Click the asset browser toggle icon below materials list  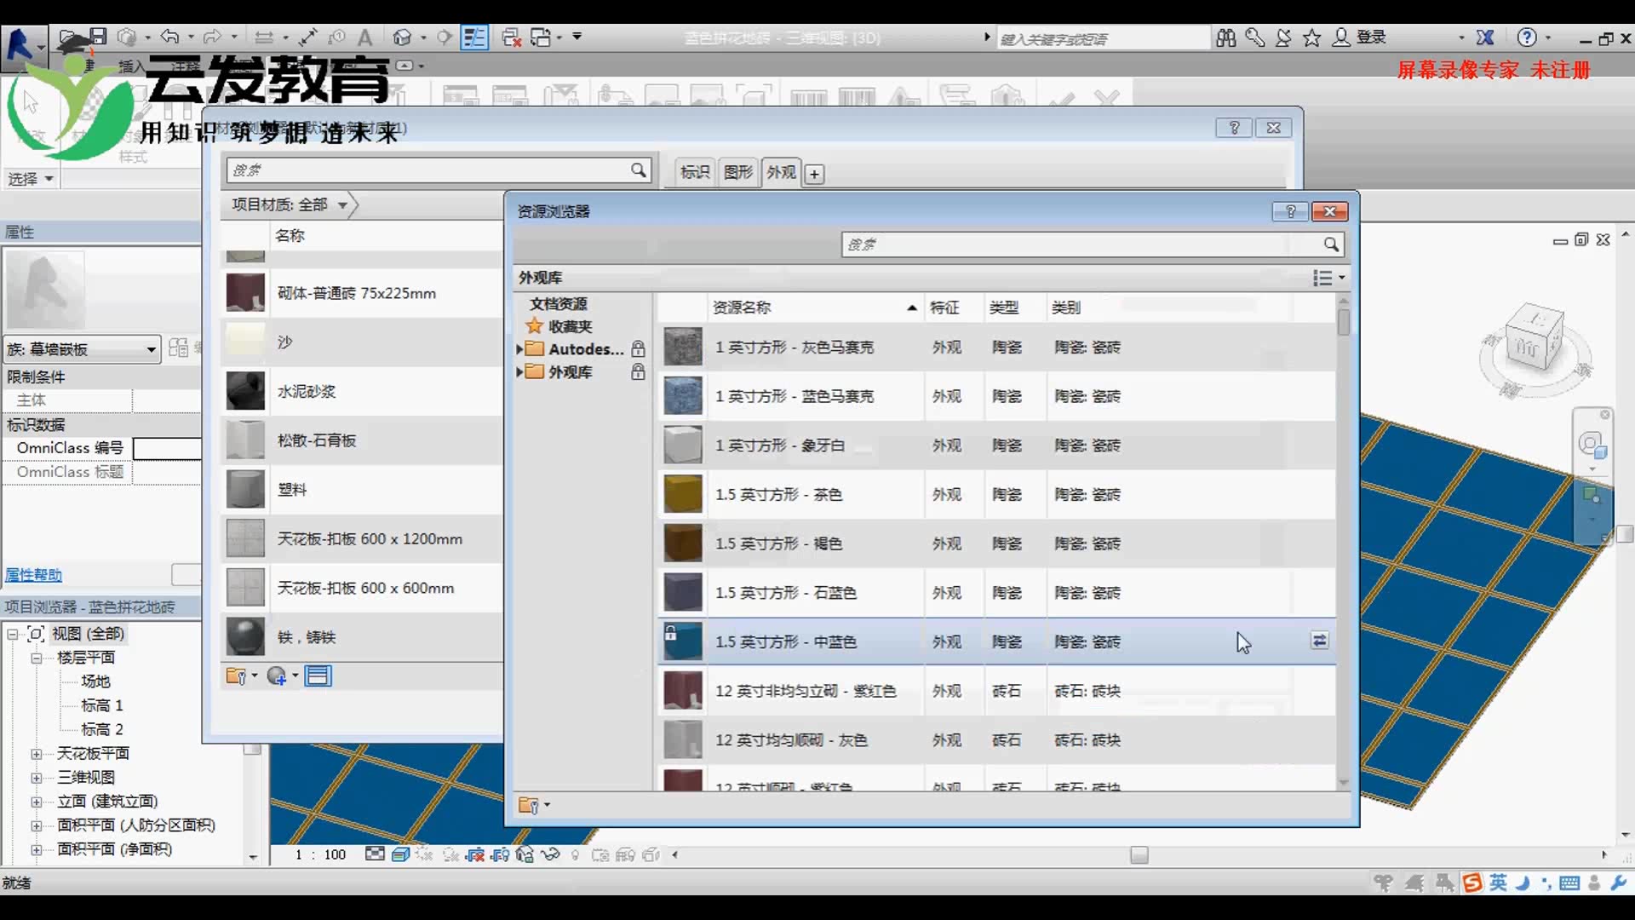pos(318,676)
